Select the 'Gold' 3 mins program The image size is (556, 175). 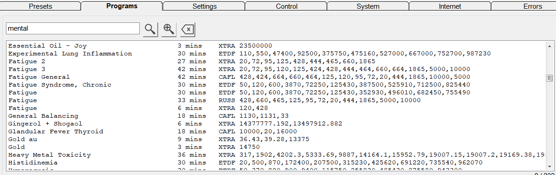(x=276, y=147)
